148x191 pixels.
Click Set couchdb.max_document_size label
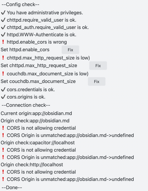pos(38,81)
